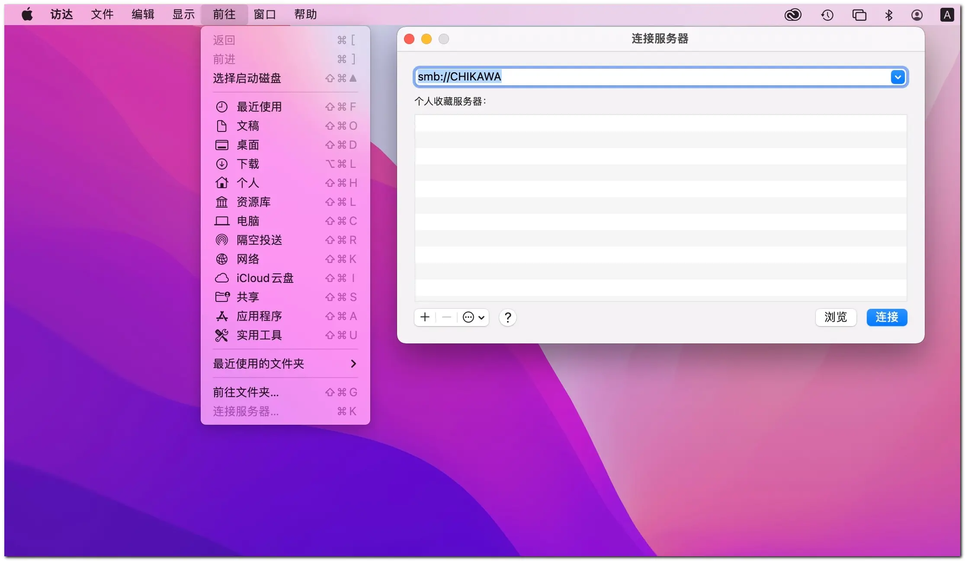The width and height of the screenshot is (965, 561).
Task: Click the Bluetooth icon in menu bar
Action: [x=888, y=15]
